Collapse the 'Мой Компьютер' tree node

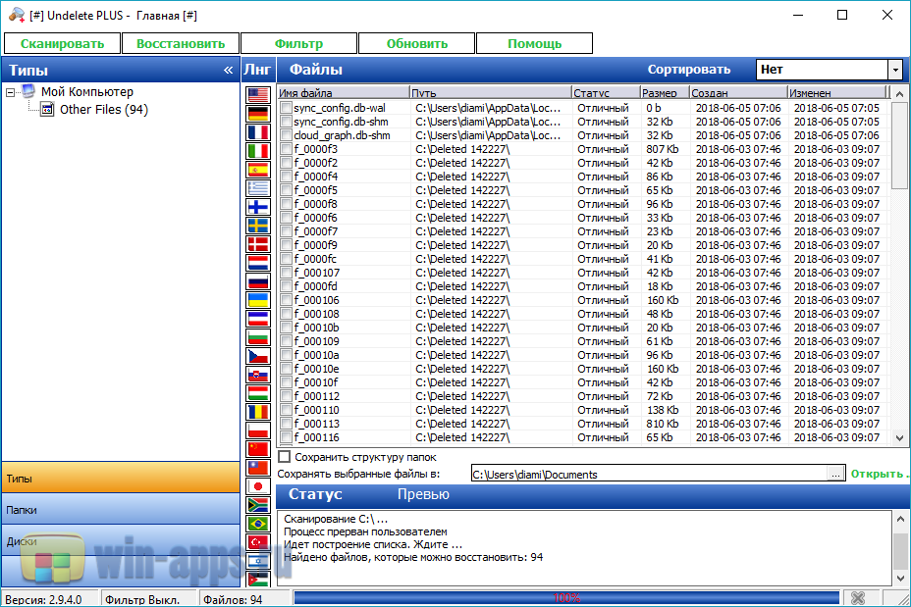pyautogui.click(x=10, y=92)
